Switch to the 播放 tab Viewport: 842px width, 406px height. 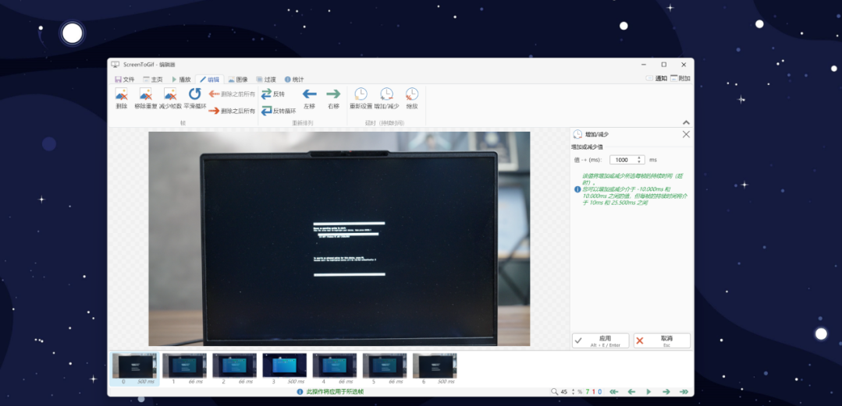181,79
